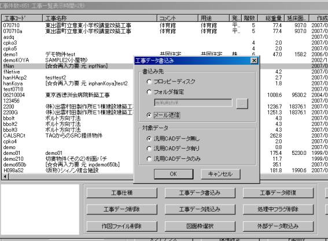This screenshot has width=328, height=241.
Task: Open 工事データ読込み function
Action: click(200, 209)
